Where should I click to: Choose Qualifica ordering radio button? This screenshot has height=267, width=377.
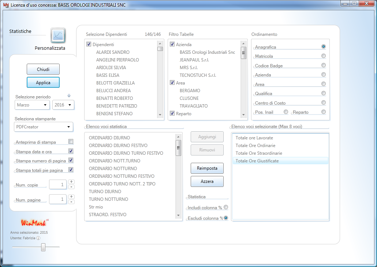pyautogui.click(x=324, y=93)
